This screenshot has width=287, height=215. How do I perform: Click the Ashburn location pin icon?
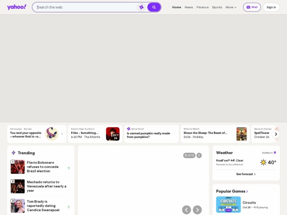tap(275, 153)
